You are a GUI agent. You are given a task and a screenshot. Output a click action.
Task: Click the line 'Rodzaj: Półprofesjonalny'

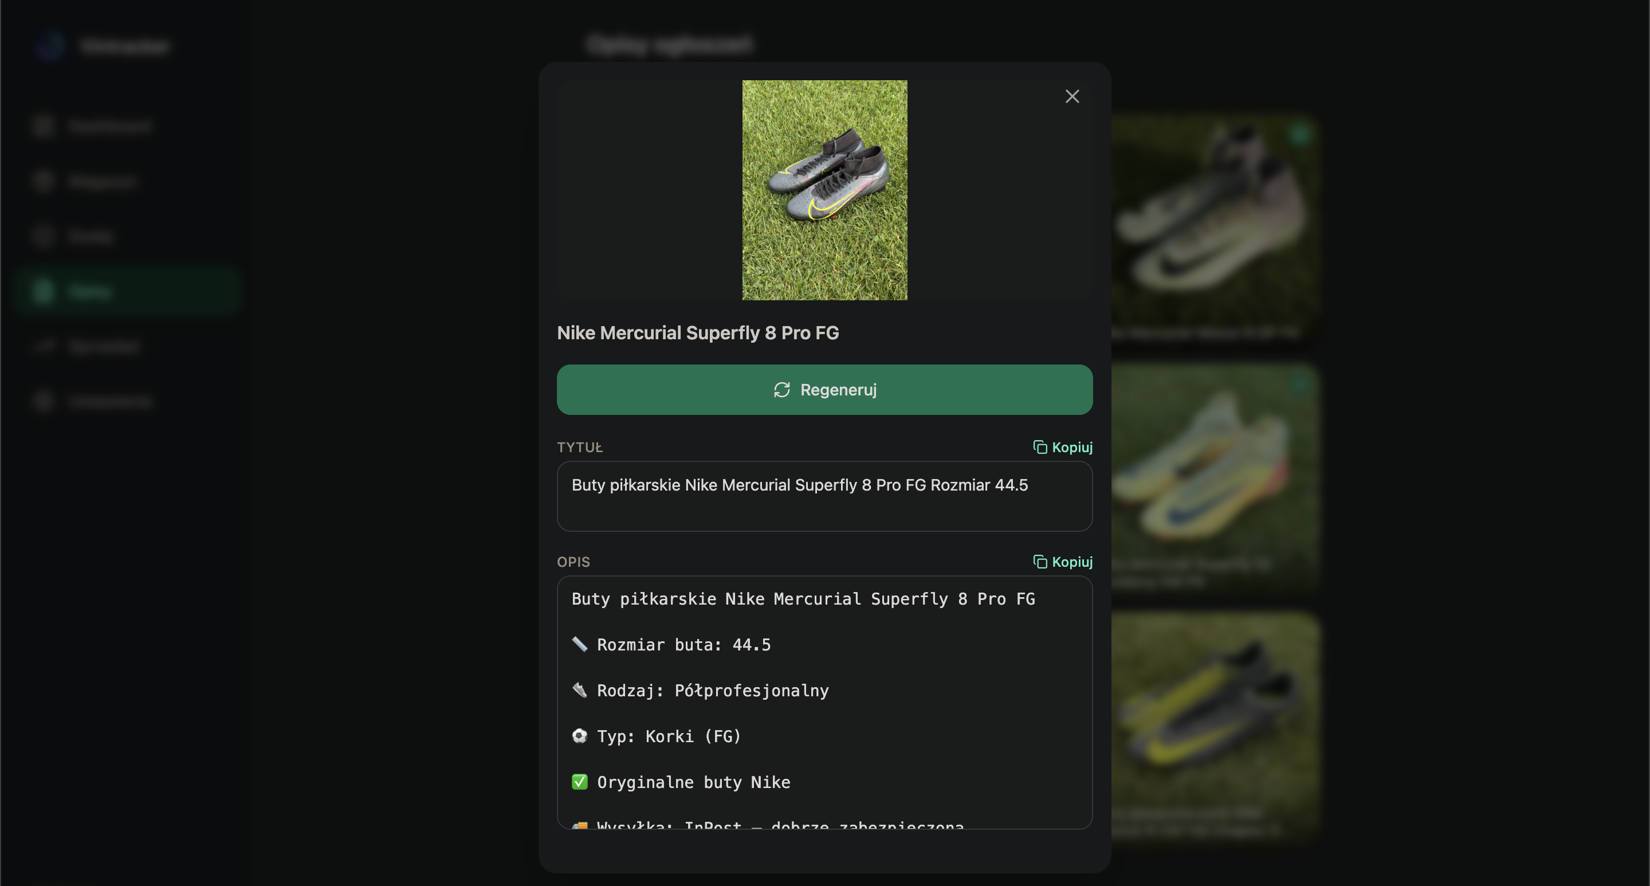(x=700, y=691)
